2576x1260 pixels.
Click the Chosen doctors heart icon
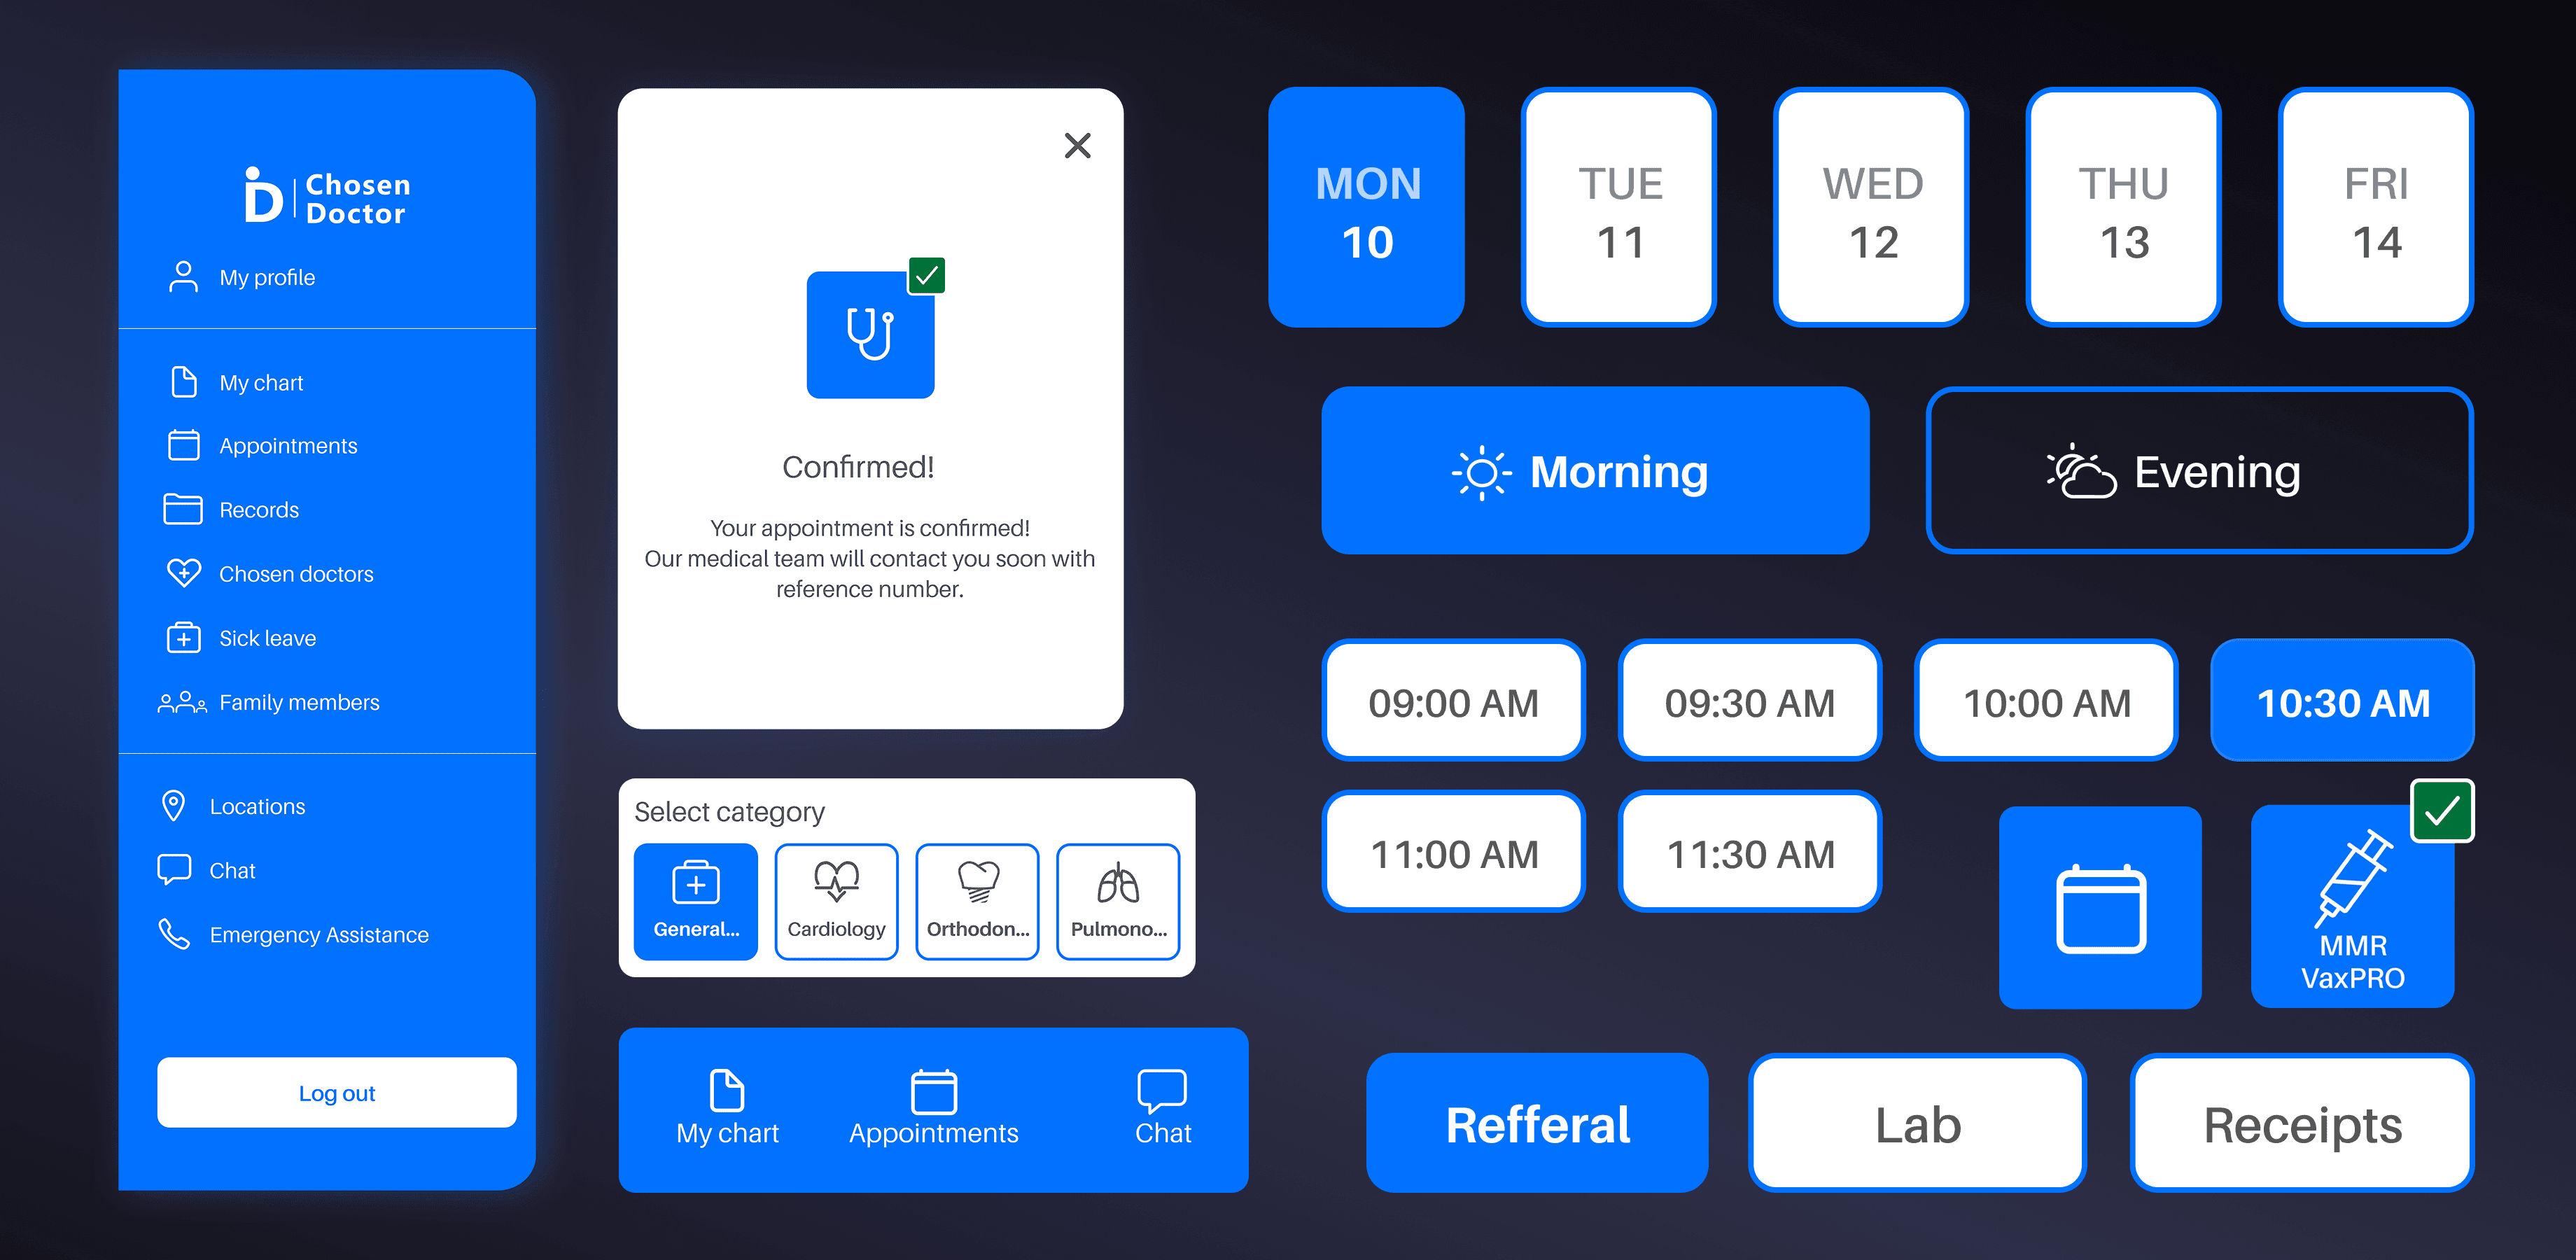[x=183, y=573]
